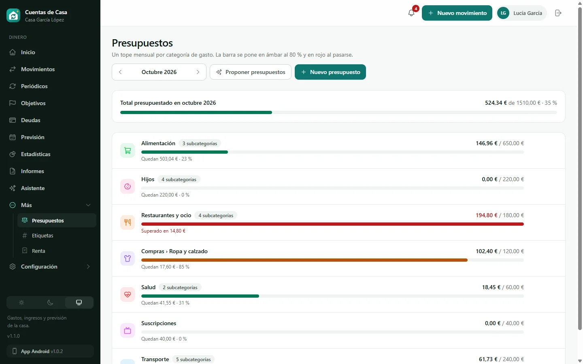Viewport: 583px width, 364px height.
Task: Click the Alimentación shopping cart icon
Action: click(128, 151)
